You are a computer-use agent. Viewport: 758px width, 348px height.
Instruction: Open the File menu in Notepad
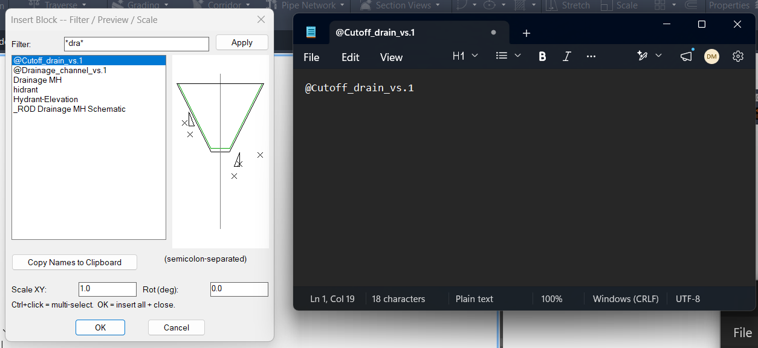pos(311,57)
